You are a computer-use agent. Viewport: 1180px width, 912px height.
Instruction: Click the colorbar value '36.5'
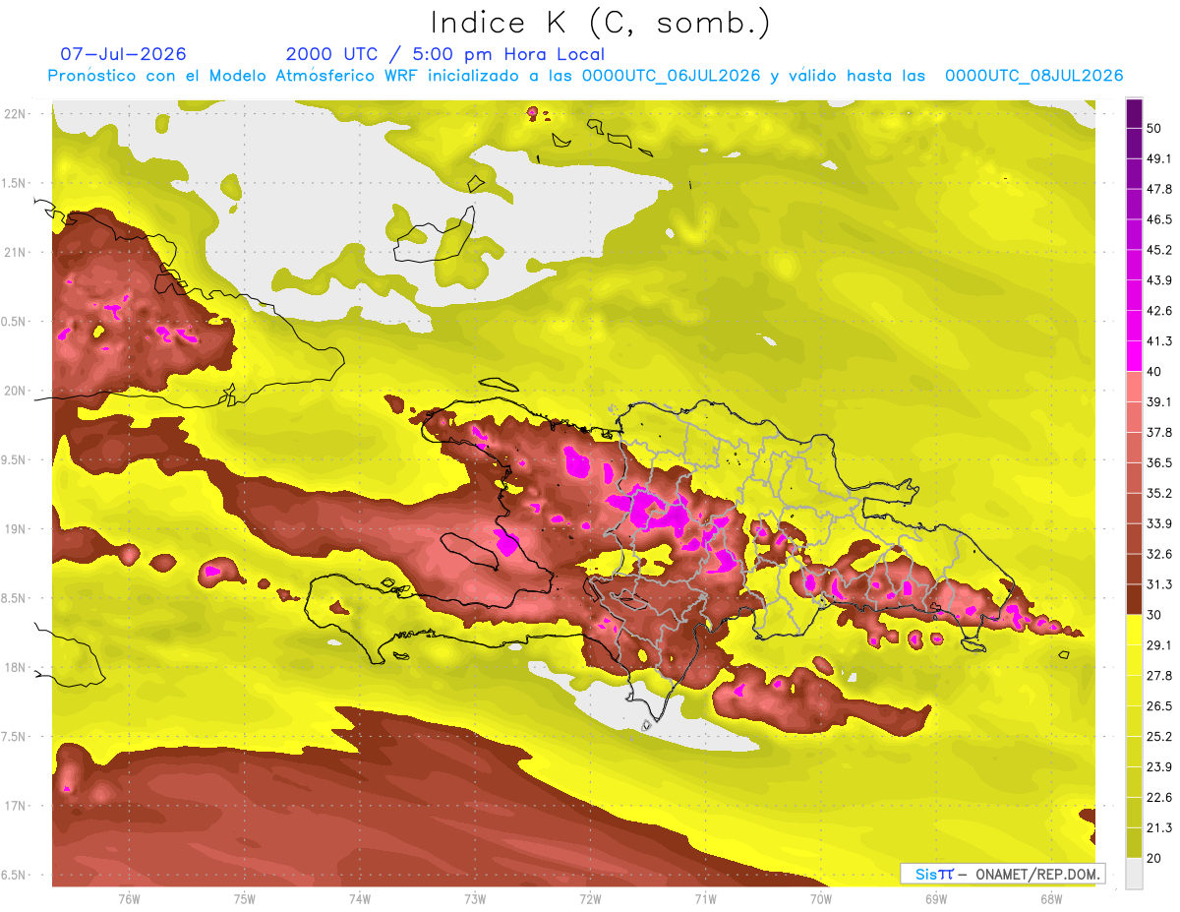(x=1159, y=463)
